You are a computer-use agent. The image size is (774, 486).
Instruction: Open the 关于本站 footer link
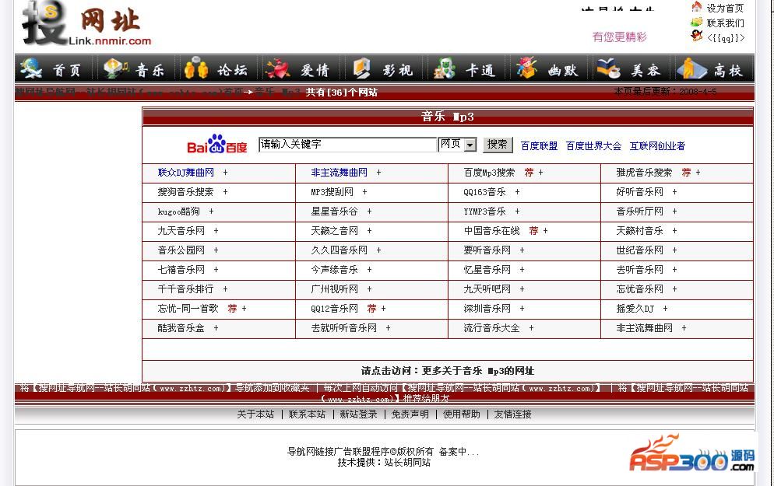pyautogui.click(x=255, y=414)
